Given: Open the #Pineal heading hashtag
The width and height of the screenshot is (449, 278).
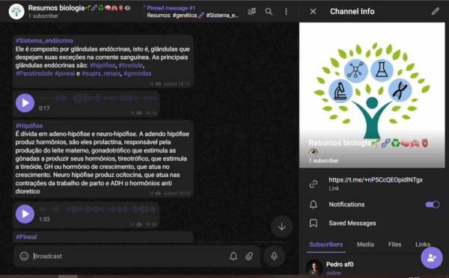Looking at the screenshot, I should point(26,237).
